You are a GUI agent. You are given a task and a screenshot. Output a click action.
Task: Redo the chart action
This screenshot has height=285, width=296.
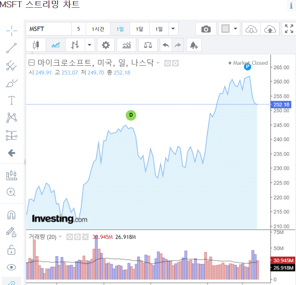[178, 45]
